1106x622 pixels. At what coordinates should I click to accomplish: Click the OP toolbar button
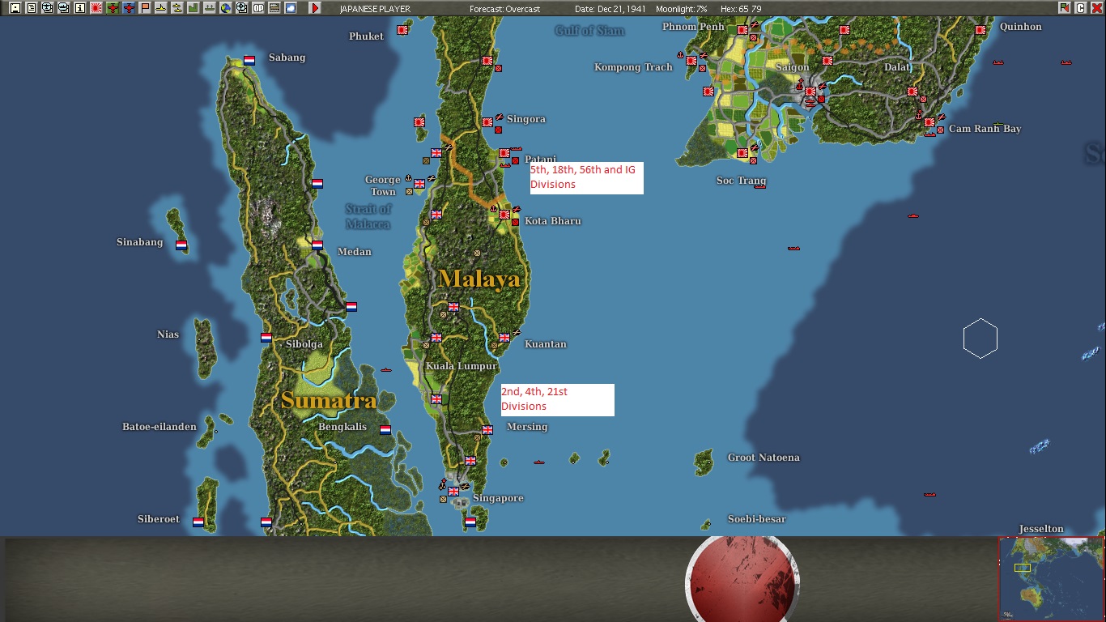pyautogui.click(x=257, y=8)
